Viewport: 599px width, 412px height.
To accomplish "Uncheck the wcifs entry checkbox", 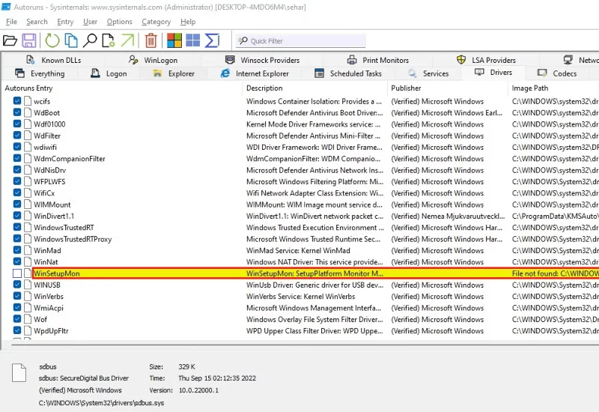I will (17, 101).
